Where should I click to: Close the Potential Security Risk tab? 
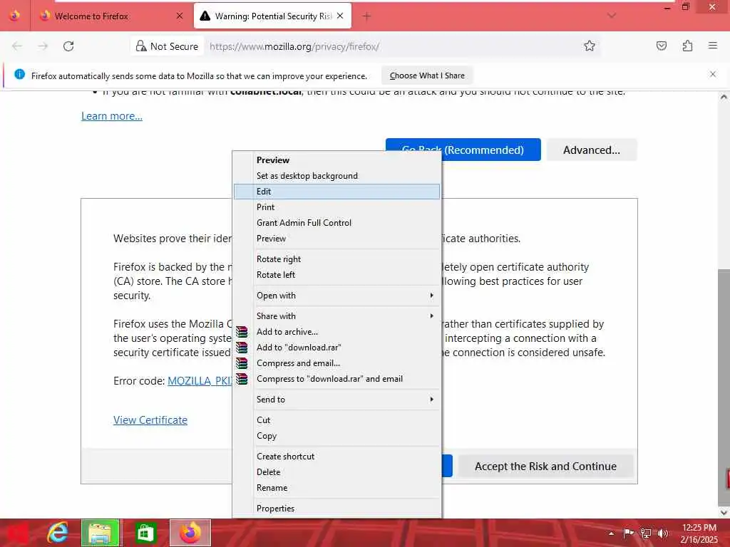coord(340,16)
